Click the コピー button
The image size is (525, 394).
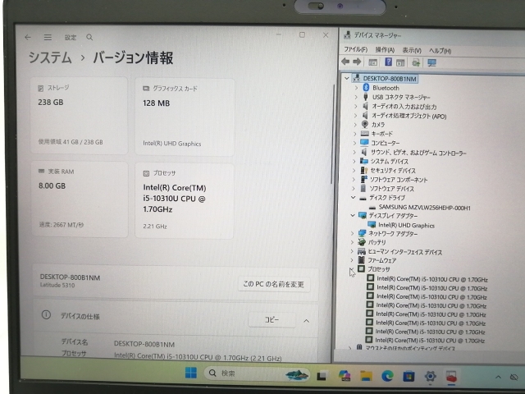coord(272,319)
